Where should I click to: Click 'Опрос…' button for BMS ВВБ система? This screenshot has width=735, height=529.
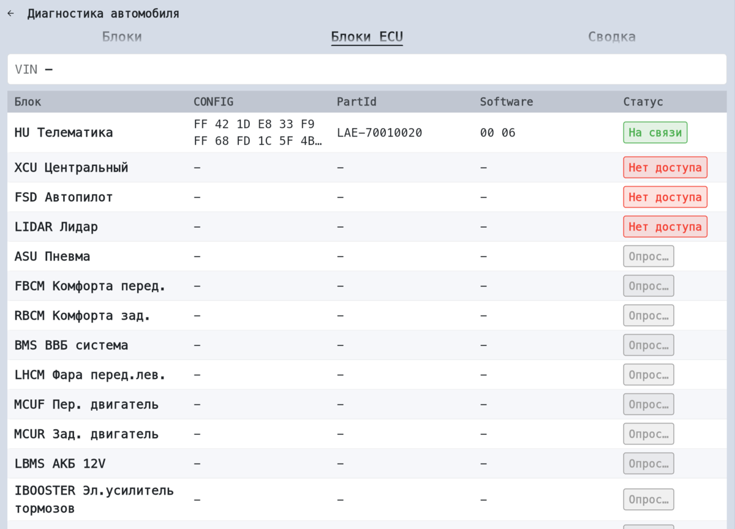tap(649, 345)
